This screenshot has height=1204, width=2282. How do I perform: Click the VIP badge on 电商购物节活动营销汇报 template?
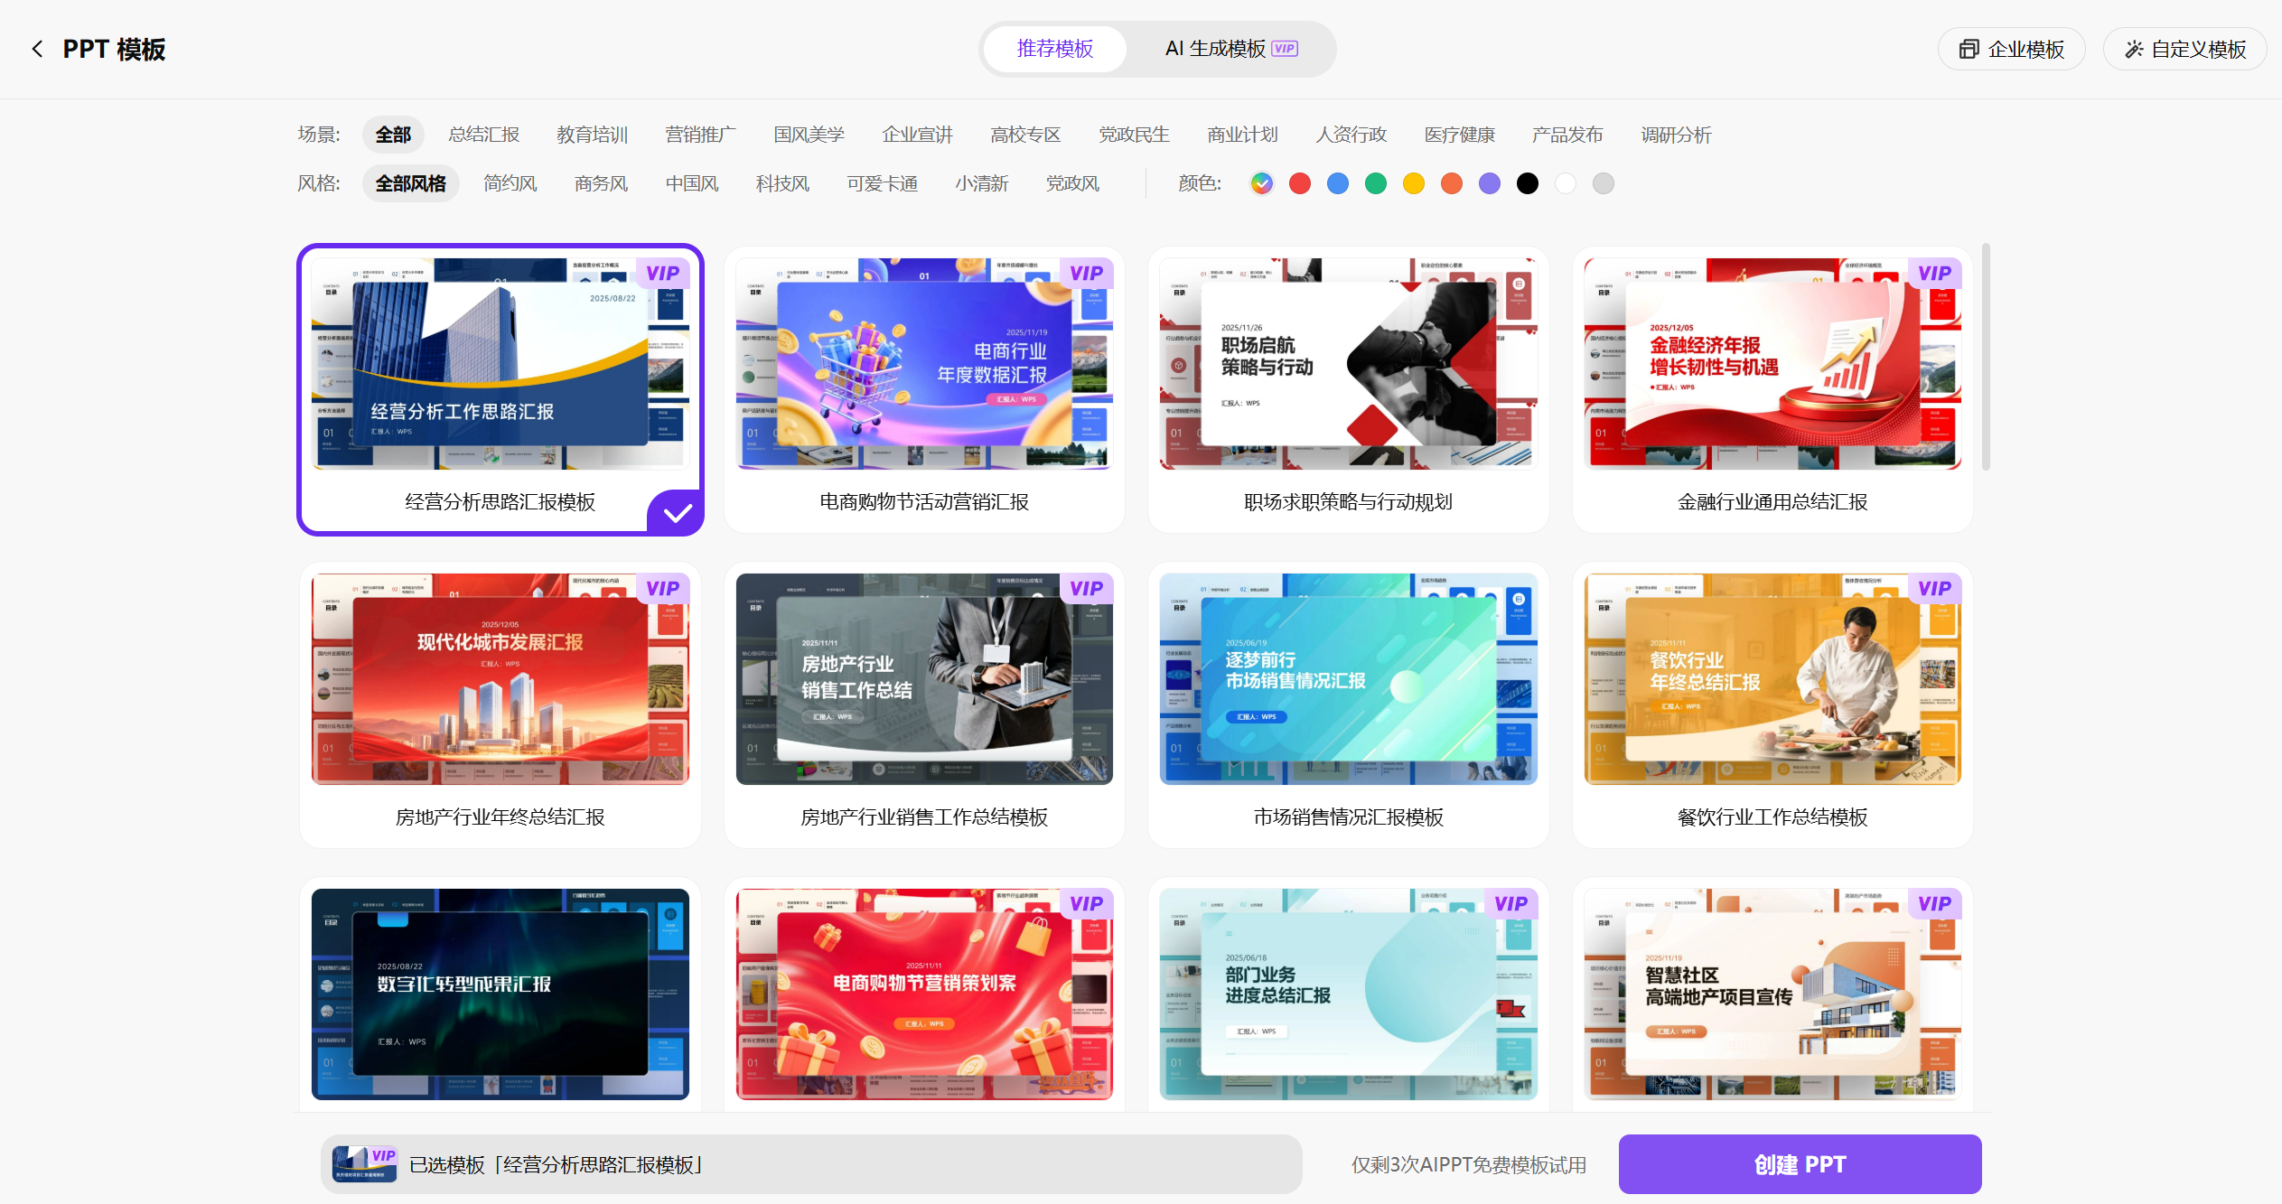coord(1085,273)
